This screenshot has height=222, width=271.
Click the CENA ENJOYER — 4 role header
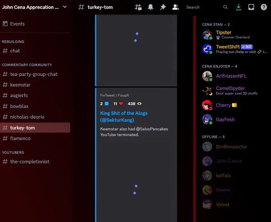point(220,67)
